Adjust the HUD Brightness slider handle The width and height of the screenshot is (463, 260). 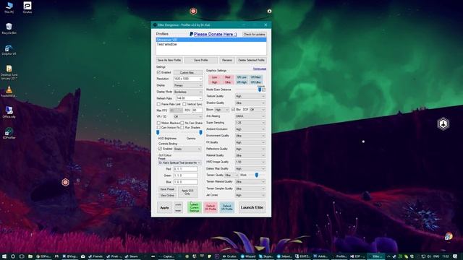click(158, 132)
